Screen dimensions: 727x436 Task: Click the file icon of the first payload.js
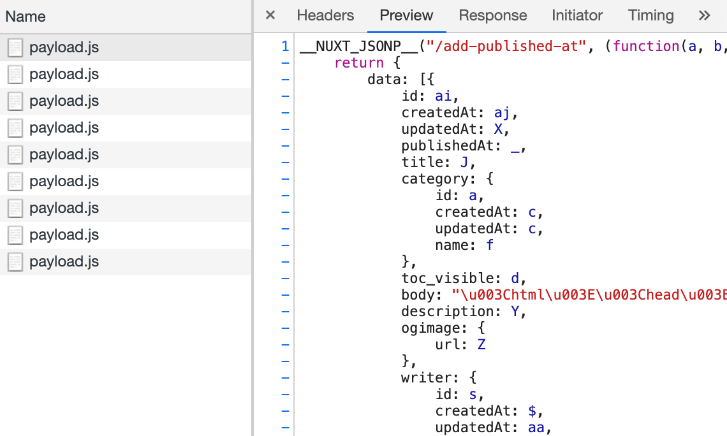pyautogui.click(x=15, y=48)
